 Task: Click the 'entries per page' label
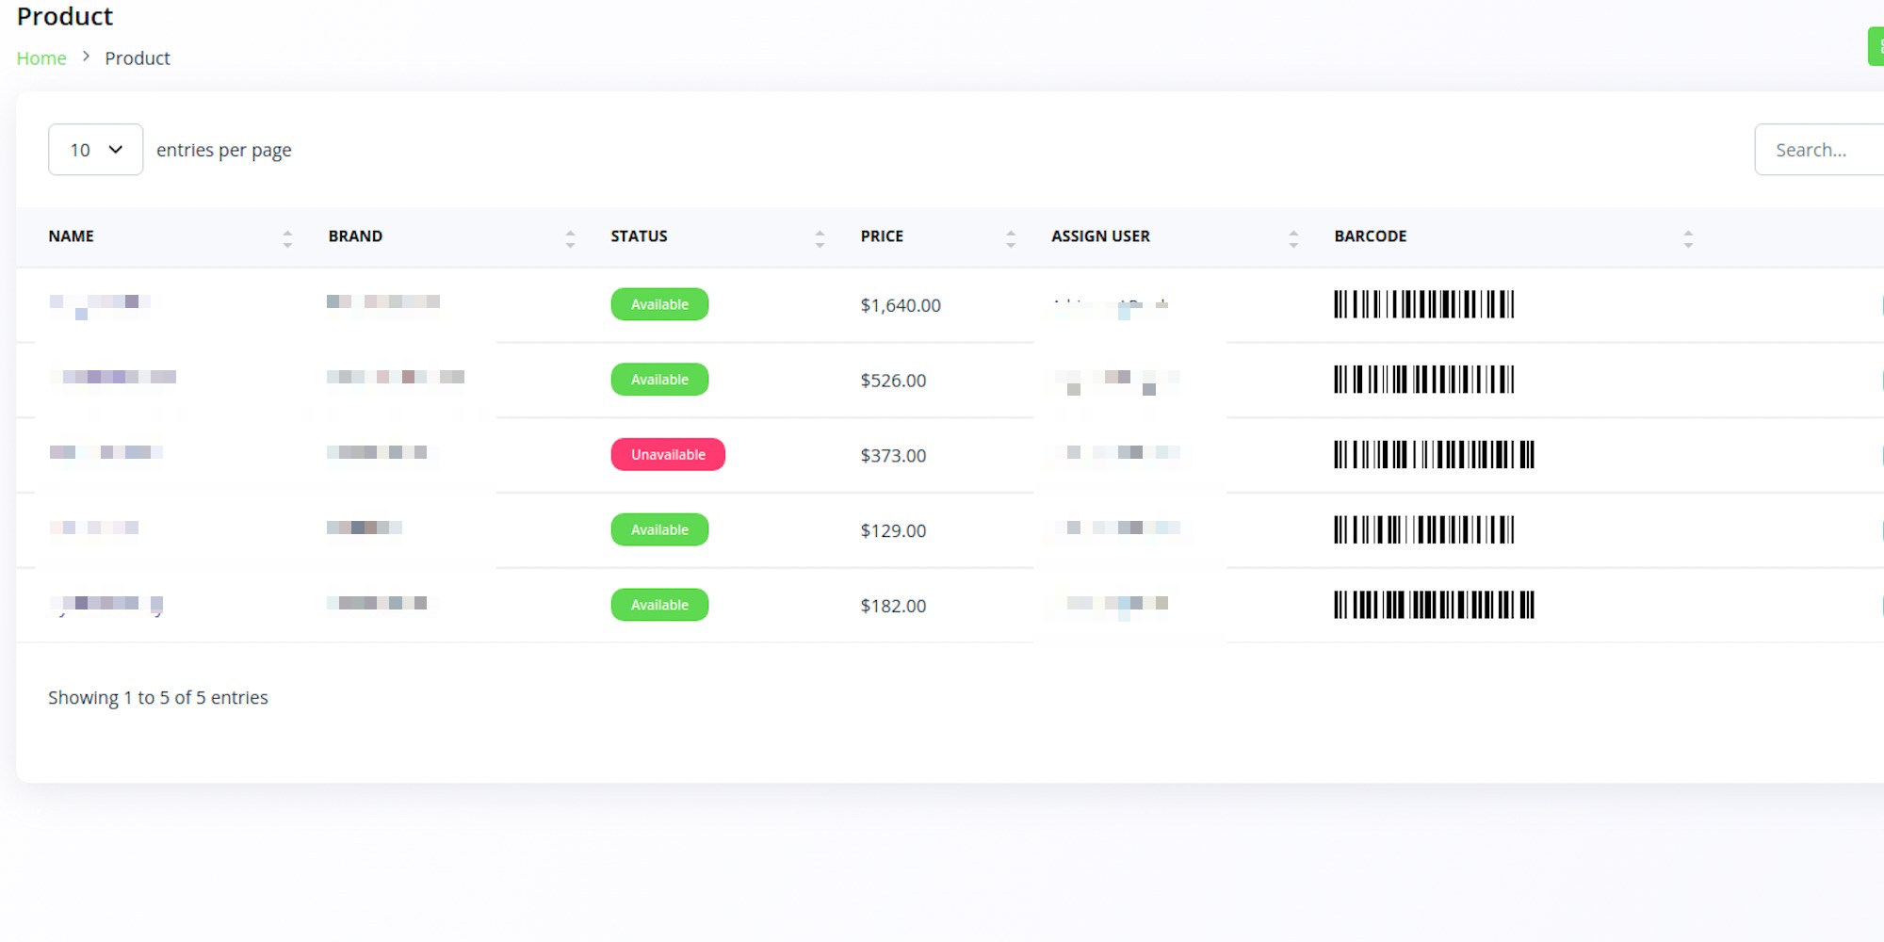pyautogui.click(x=224, y=151)
